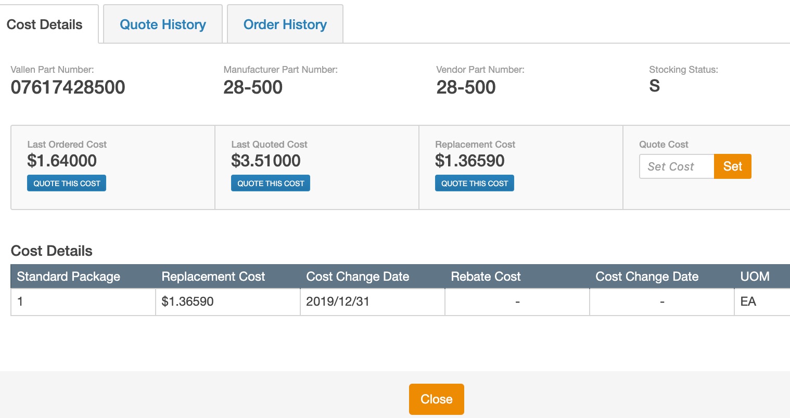Select the Vallen Part Number 07617428500

coord(68,87)
